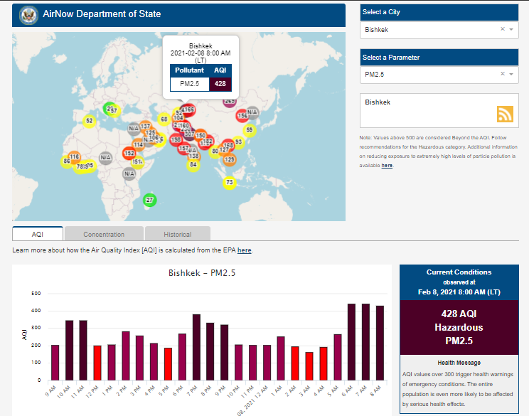Select the AQI tab
The width and height of the screenshot is (529, 416).
[x=38, y=234]
